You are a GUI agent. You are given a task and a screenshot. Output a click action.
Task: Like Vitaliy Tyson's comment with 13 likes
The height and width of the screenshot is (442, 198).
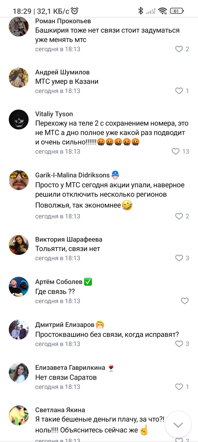(x=176, y=151)
